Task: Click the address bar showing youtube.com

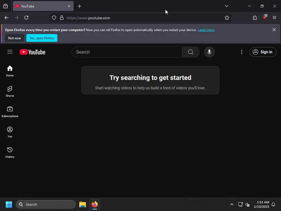Action: coord(140,18)
